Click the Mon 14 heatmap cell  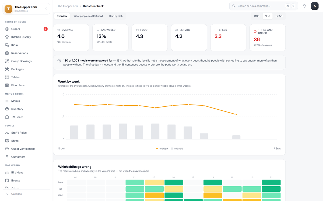point(174,183)
